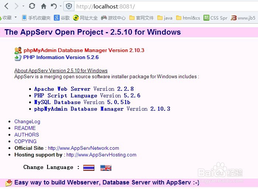
Task: Open the html&cs bookmark folder
Action: click(188, 18)
